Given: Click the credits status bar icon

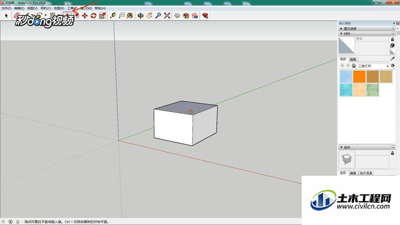Looking at the screenshot, I should pyautogui.click(x=11, y=222).
